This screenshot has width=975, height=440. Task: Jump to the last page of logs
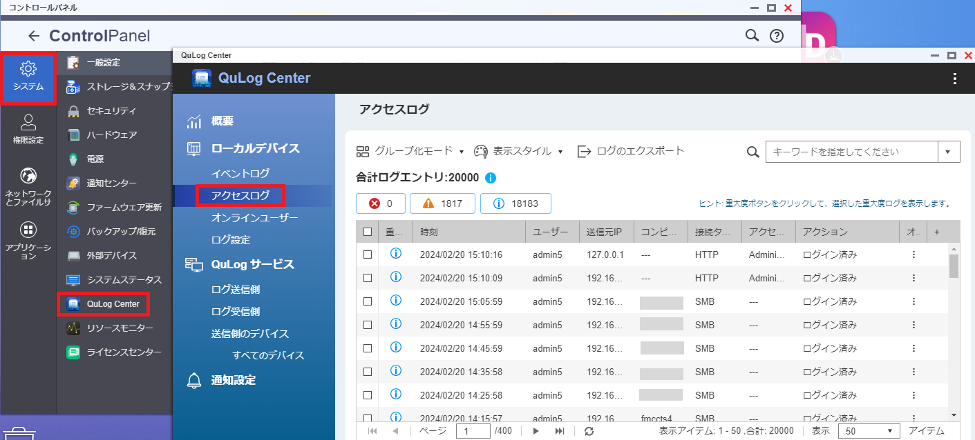tap(560, 431)
